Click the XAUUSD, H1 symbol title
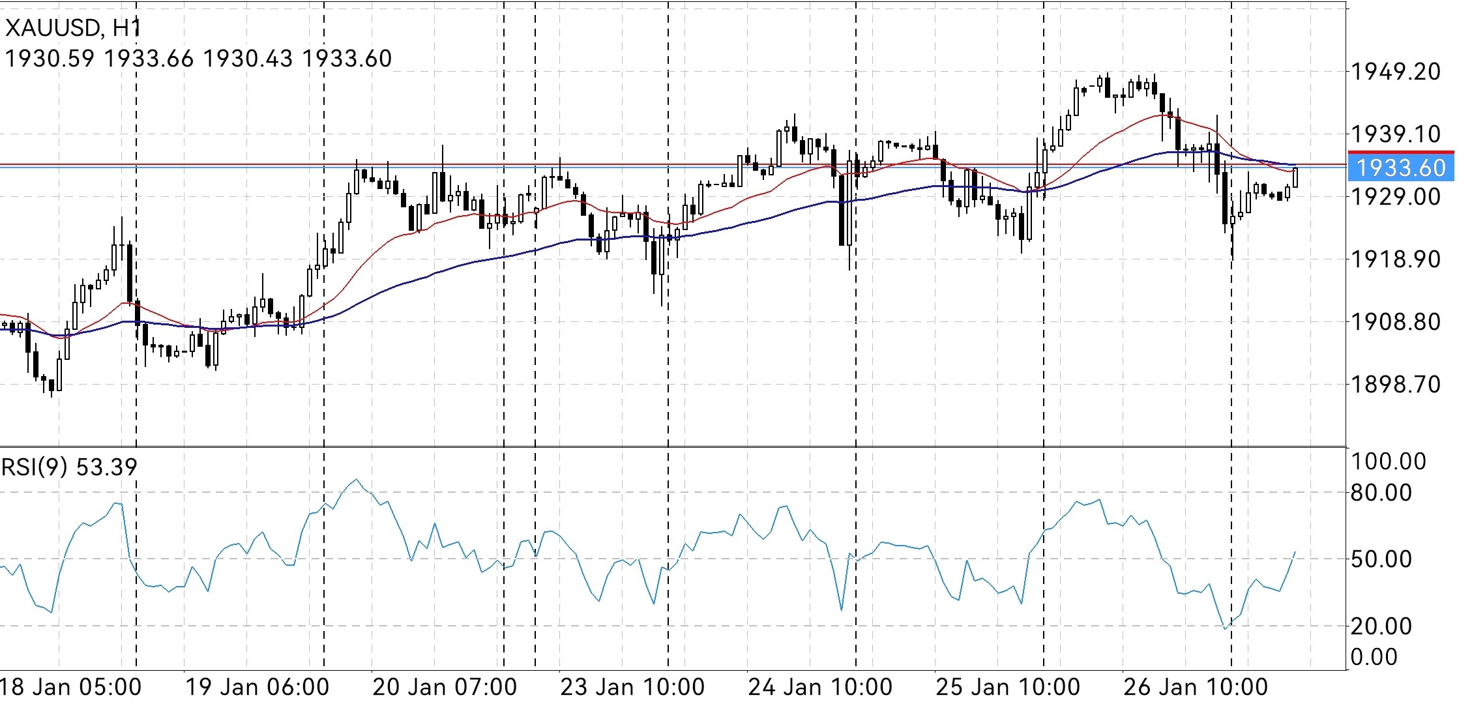Viewport: 1472px width, 704px height. point(73,28)
